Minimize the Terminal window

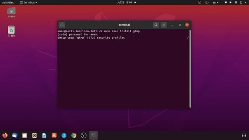tap(172, 25)
